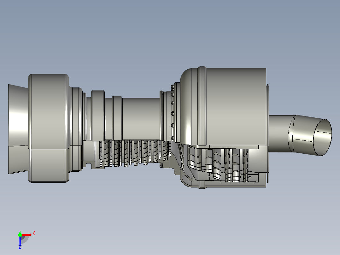The width and height of the screenshot is (340, 255).
Task: Select the cutaway compressor blade rows
Action: pos(135,153)
